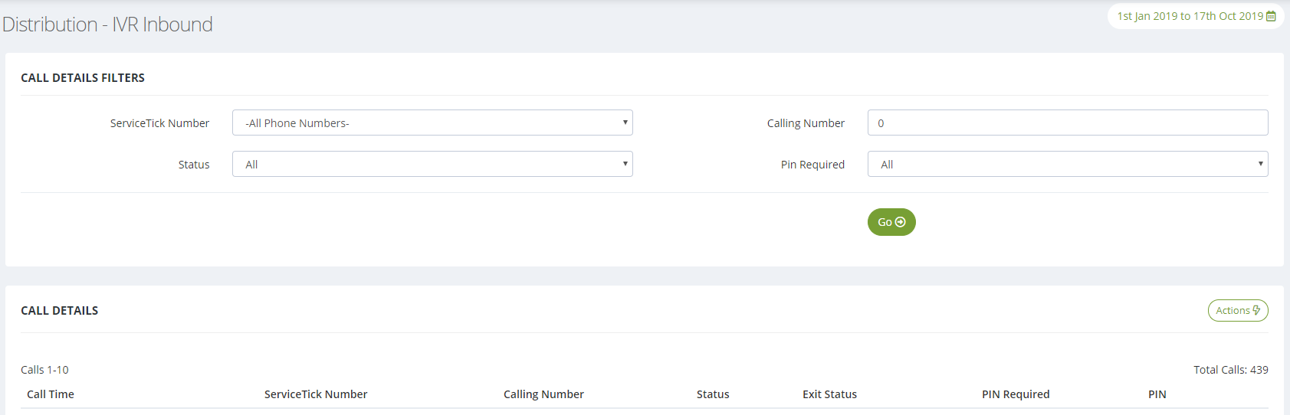Click the Exit Status column header
The image size is (1290, 415).
coord(829,394)
